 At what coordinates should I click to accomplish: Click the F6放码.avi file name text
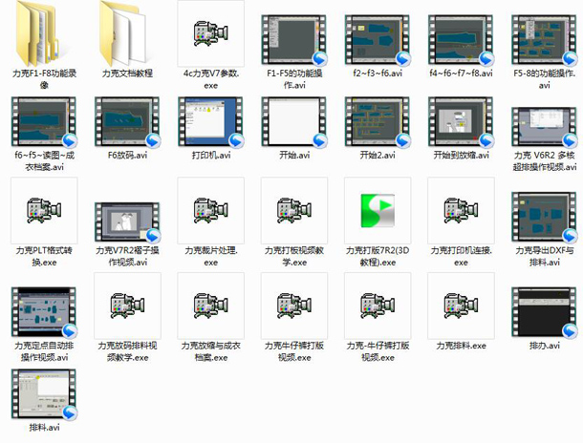127,156
